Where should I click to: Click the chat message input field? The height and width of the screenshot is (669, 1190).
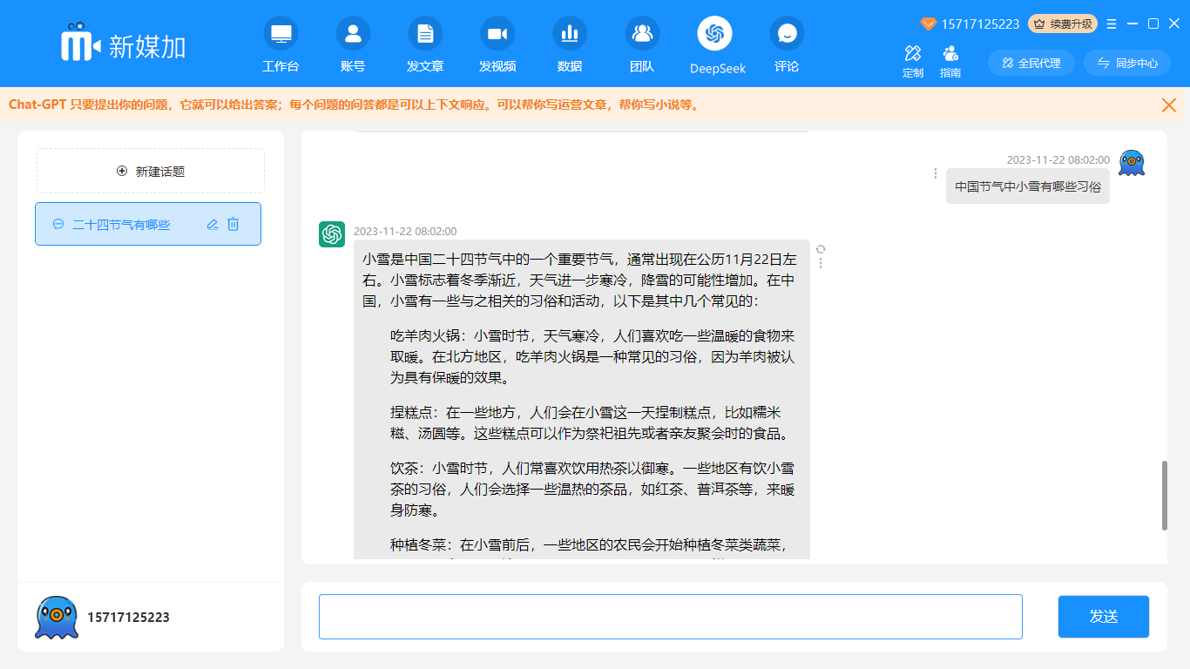coord(670,617)
